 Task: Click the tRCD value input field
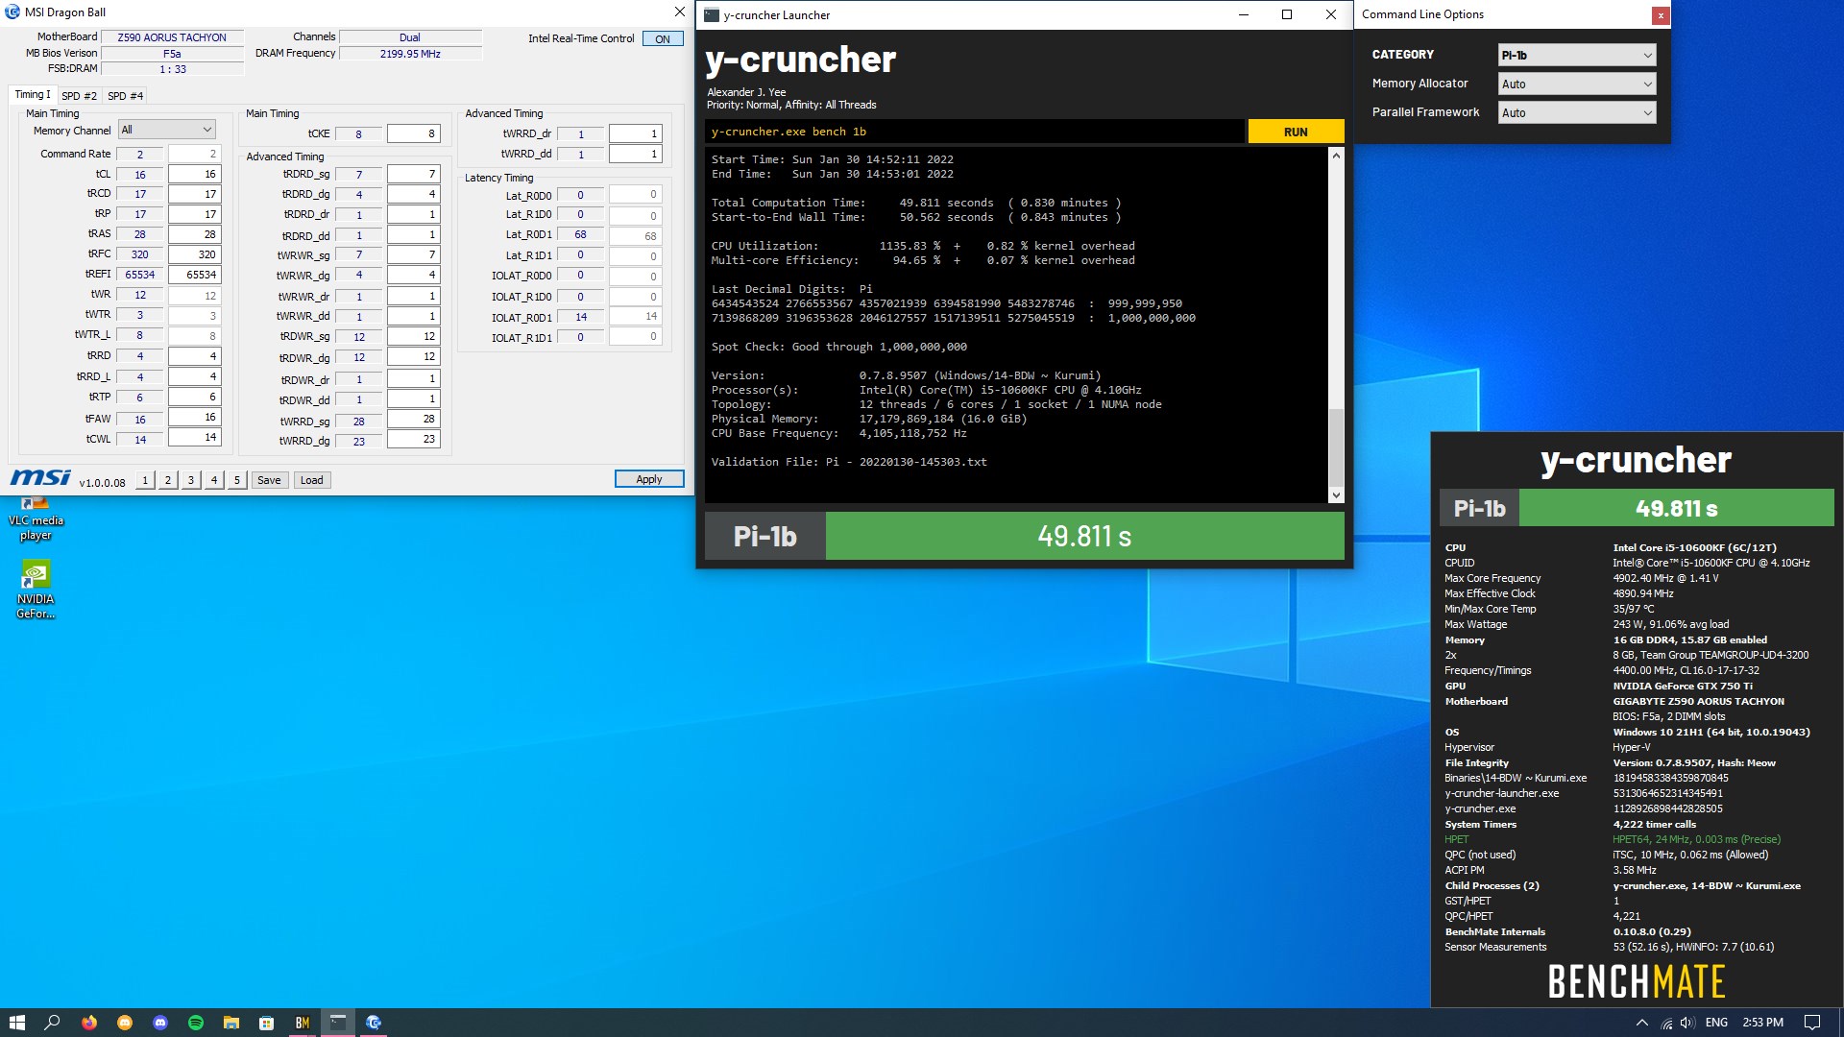click(x=195, y=194)
